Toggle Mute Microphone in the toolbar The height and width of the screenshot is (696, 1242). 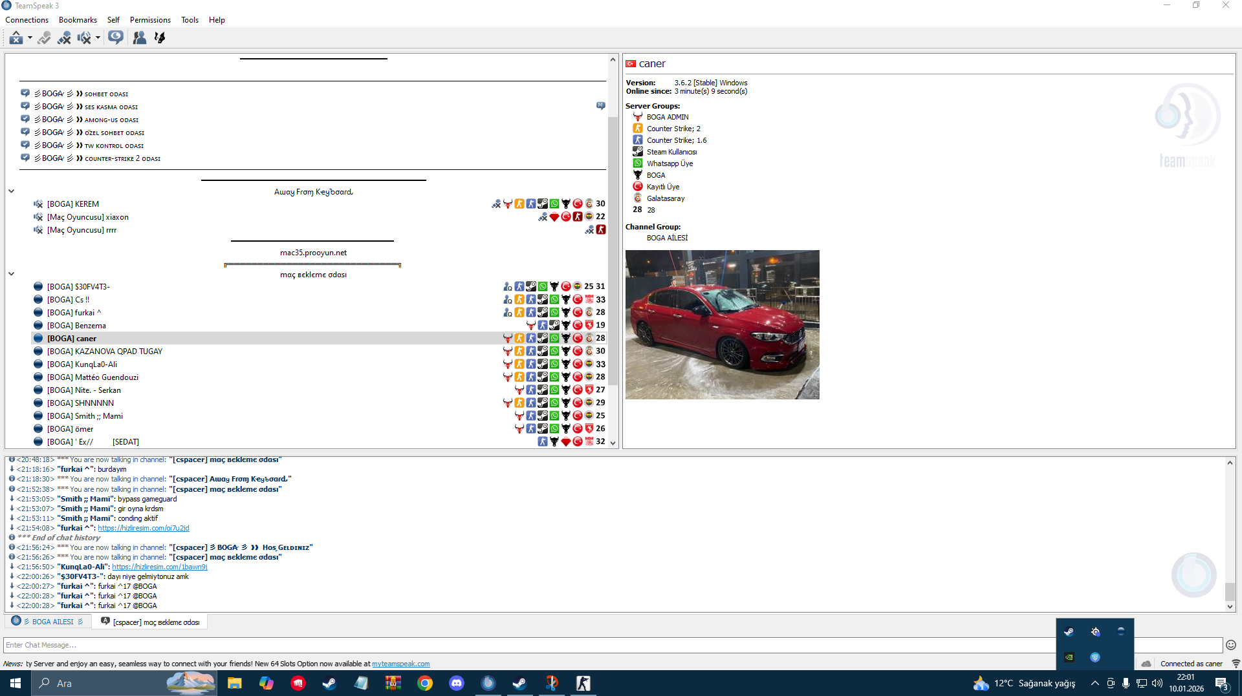[64, 38]
